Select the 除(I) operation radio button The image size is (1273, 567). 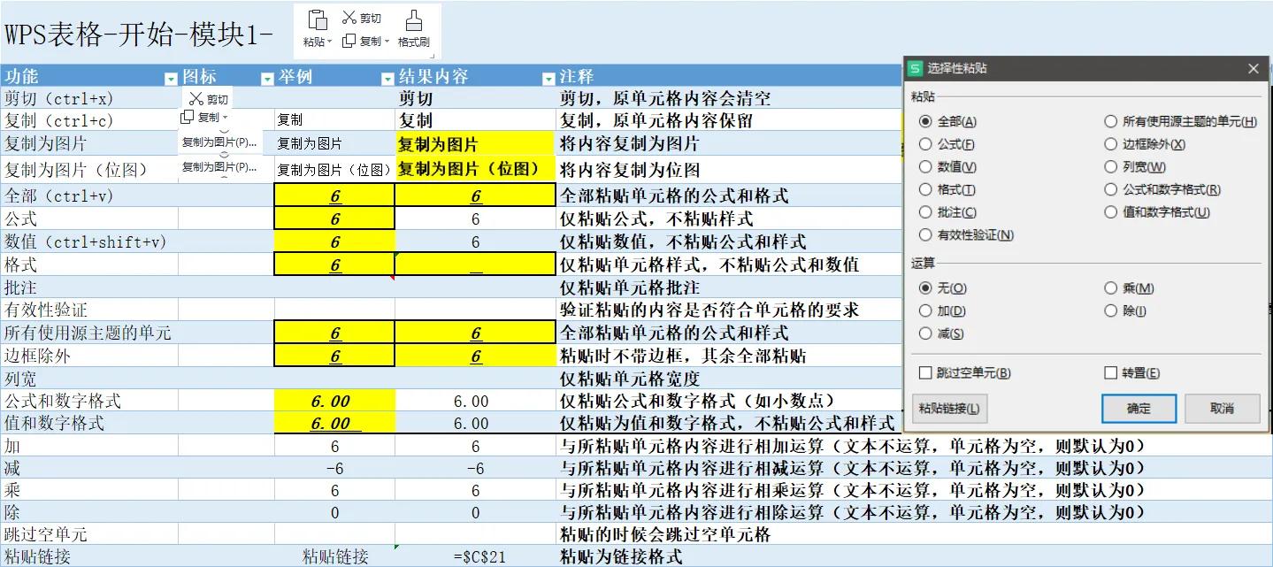tap(1111, 311)
